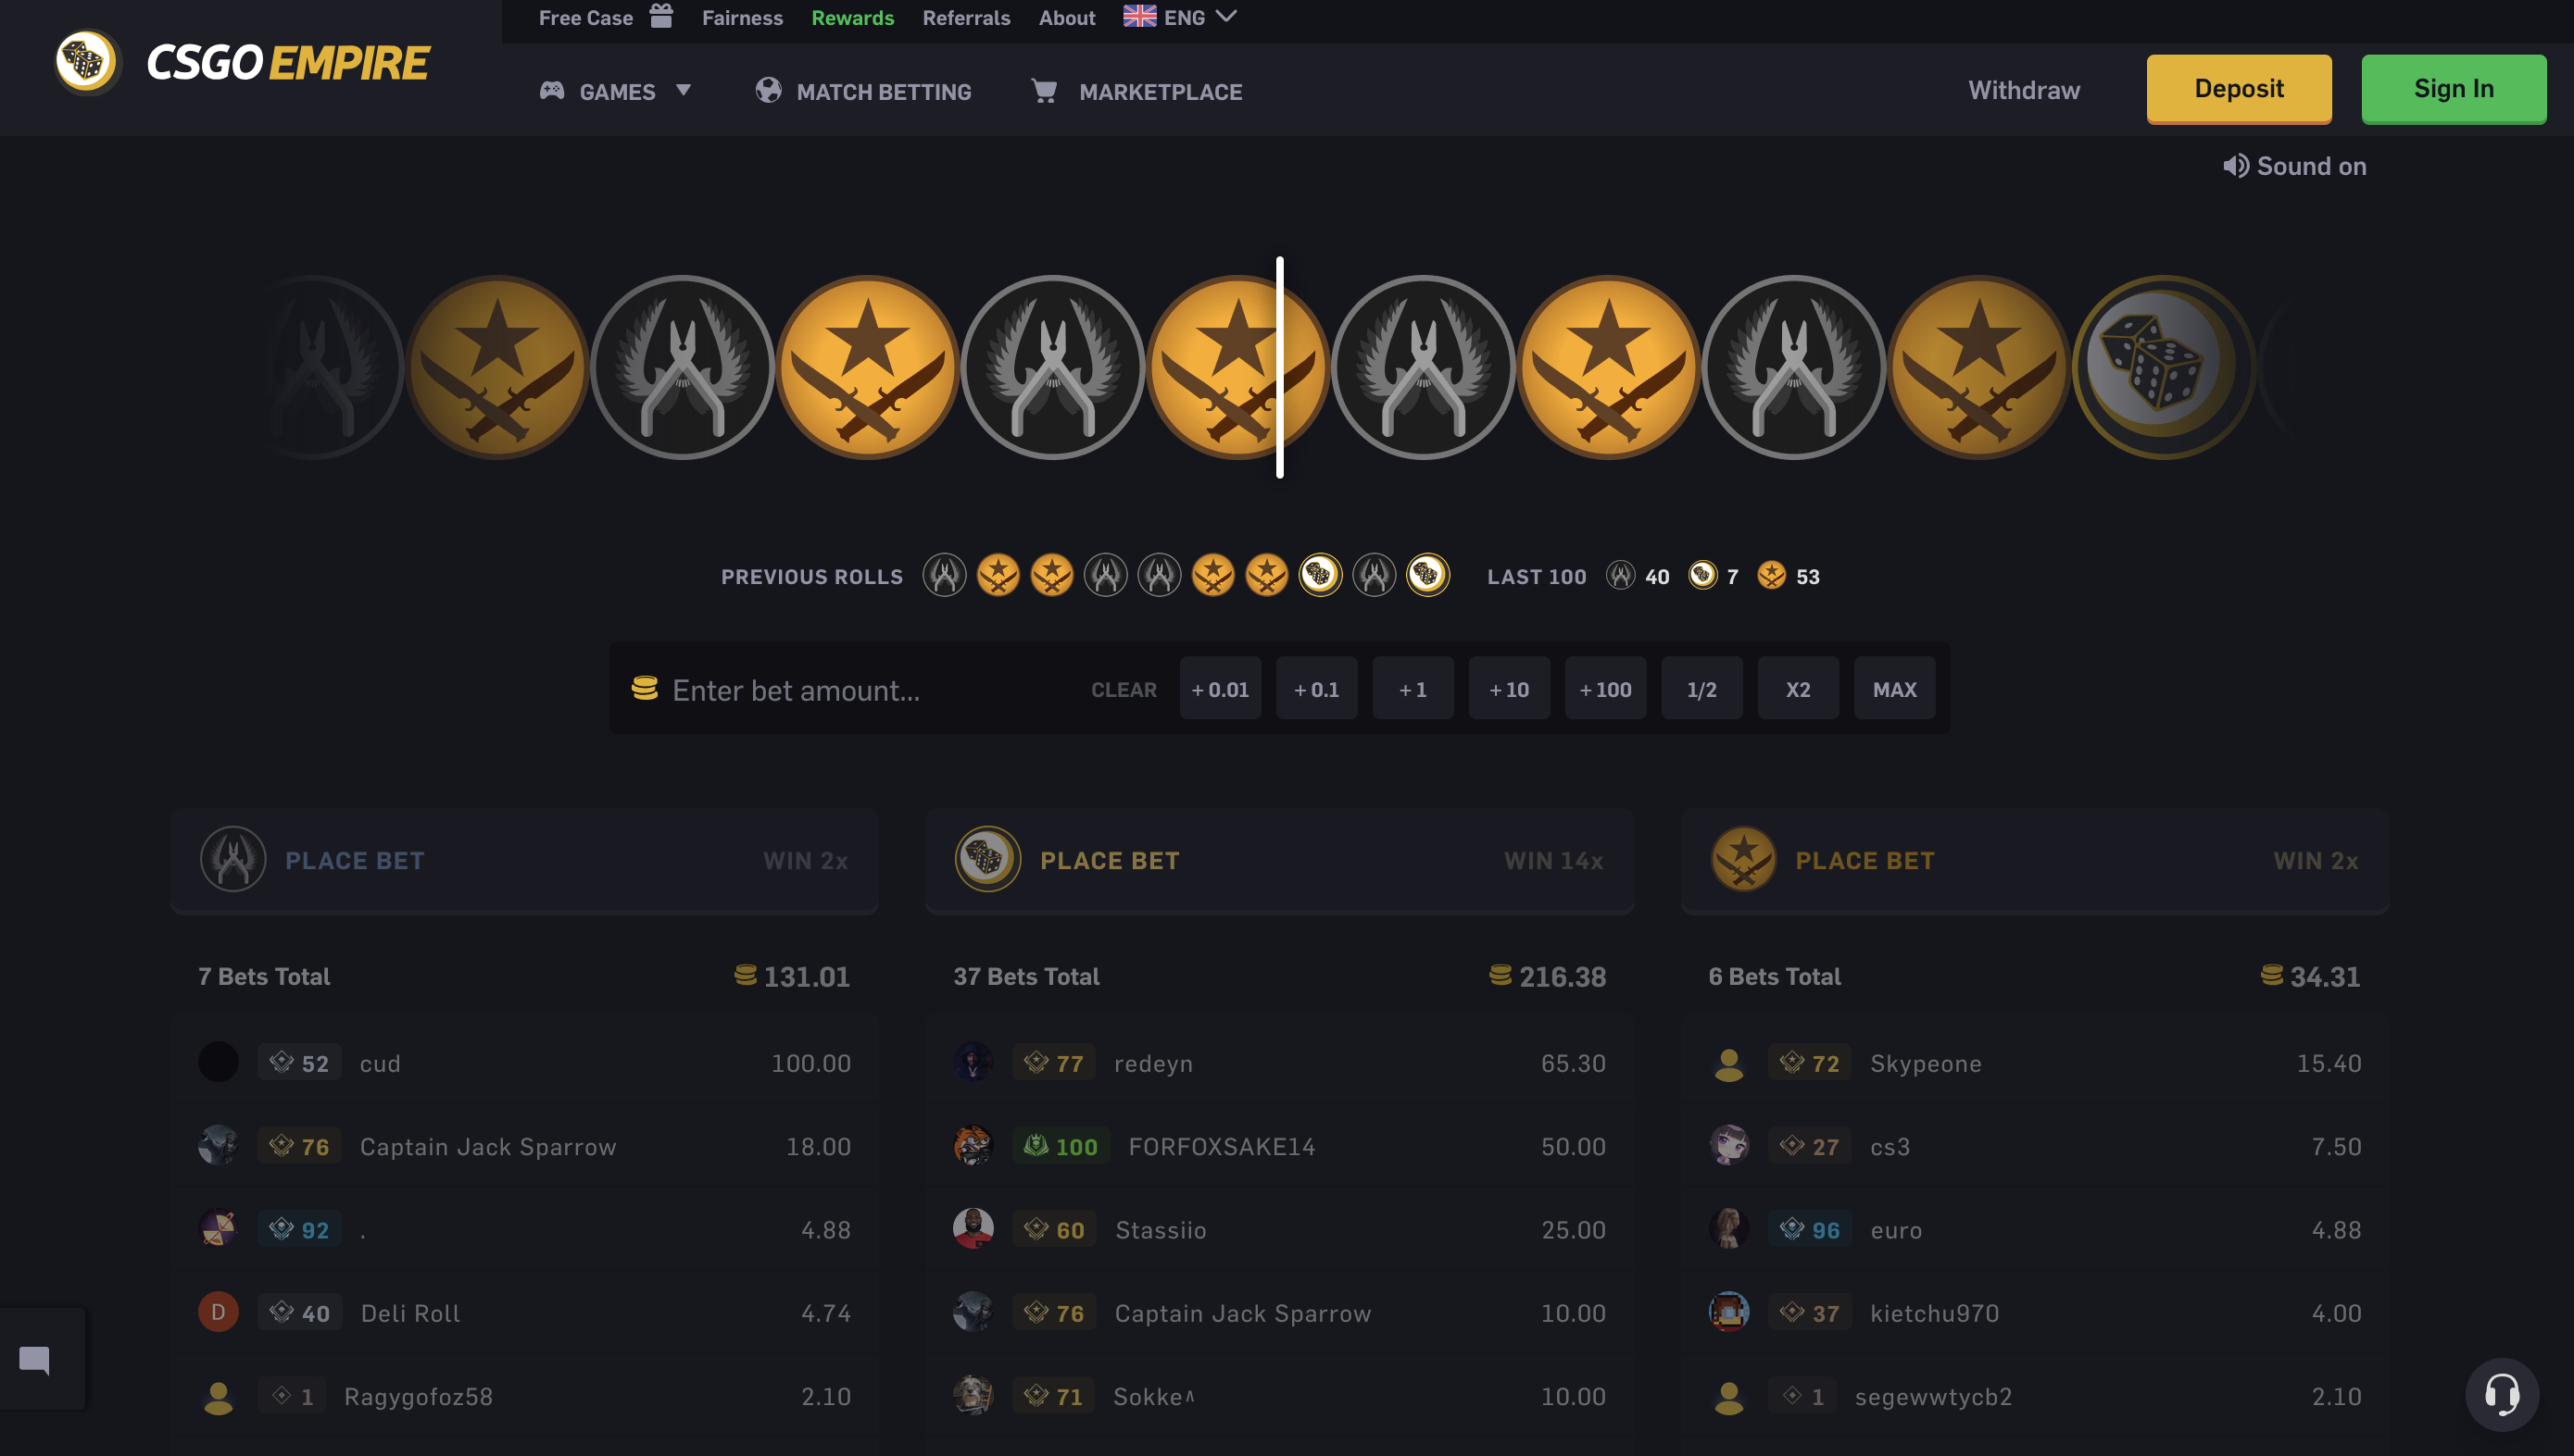This screenshot has width=2574, height=1456.
Task: Click the Free Case gift icon
Action: pos(661,16)
